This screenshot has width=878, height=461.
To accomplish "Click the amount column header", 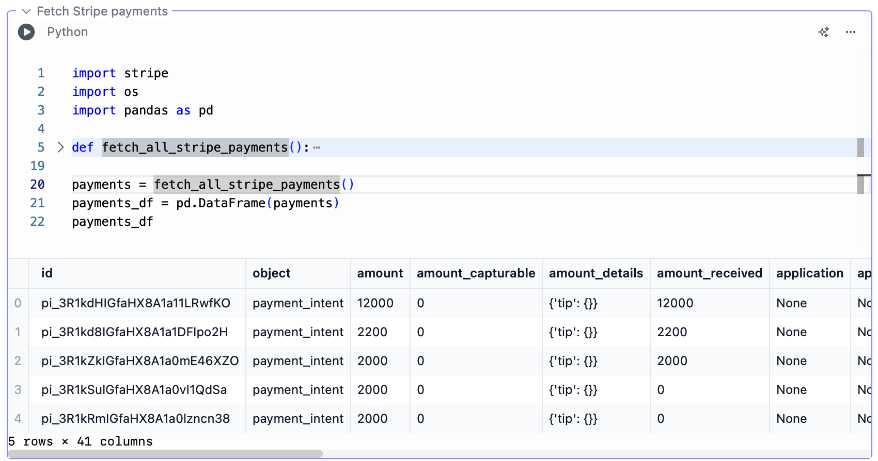I will click(x=380, y=273).
